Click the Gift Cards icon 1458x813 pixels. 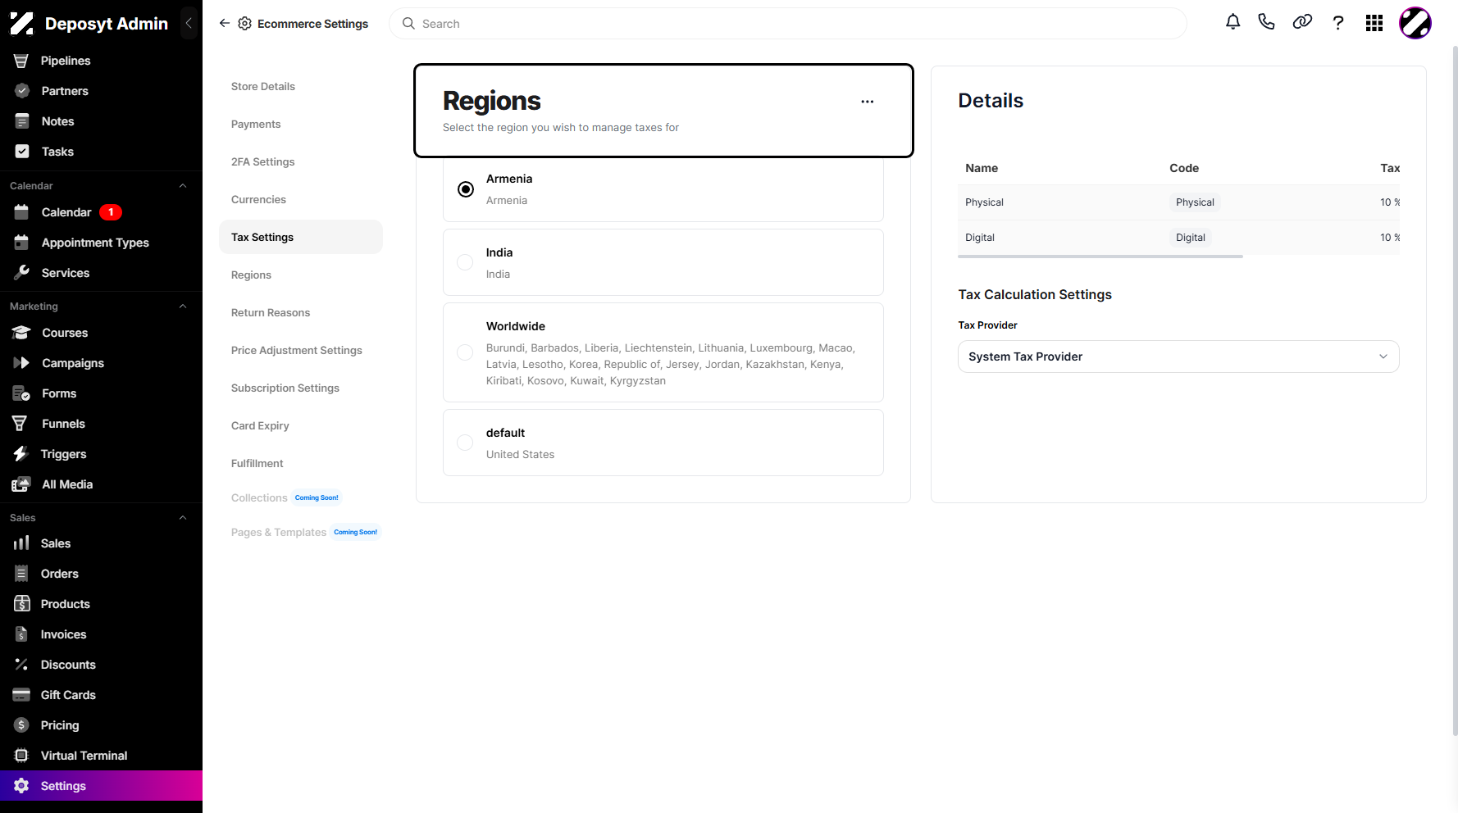[21, 695]
